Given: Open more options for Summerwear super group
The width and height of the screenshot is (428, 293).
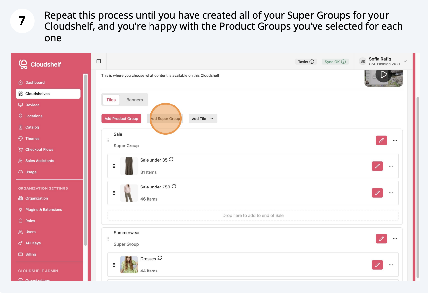Looking at the screenshot, I should (x=395, y=239).
